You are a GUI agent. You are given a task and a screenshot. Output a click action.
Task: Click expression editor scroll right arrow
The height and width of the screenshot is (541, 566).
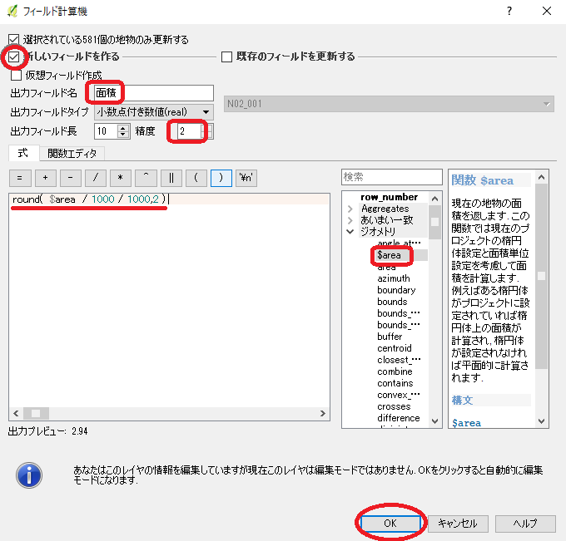pos(323,413)
